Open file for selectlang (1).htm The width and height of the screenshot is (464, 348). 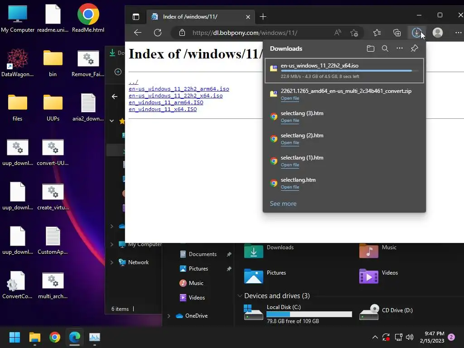click(290, 165)
